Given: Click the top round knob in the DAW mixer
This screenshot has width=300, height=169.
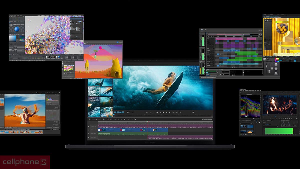Looking at the screenshot, I should [x=276, y=64].
